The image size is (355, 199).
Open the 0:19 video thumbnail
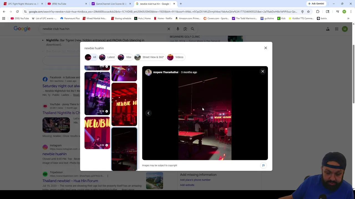[x=97, y=93]
